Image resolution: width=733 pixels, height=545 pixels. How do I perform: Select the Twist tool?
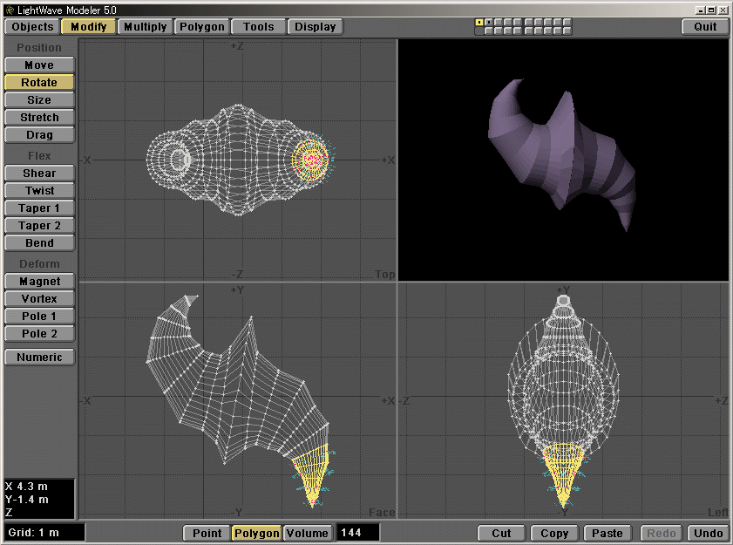pos(38,190)
